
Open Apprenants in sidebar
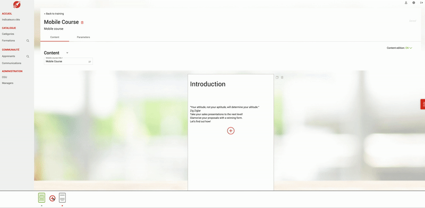click(8, 56)
